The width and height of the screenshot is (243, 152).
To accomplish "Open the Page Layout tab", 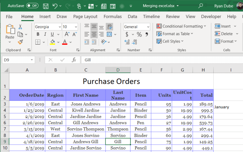I will (x=85, y=16).
